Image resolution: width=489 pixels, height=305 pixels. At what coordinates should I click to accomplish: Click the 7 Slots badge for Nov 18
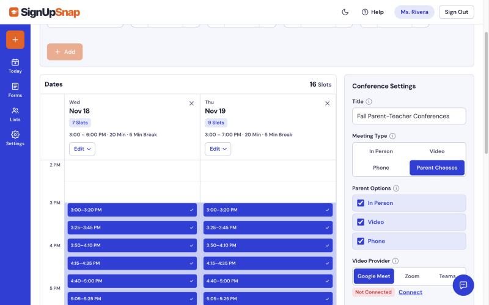point(80,123)
